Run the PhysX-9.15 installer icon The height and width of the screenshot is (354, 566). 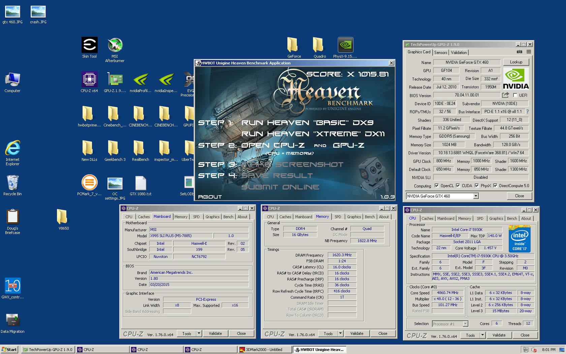coord(345,48)
